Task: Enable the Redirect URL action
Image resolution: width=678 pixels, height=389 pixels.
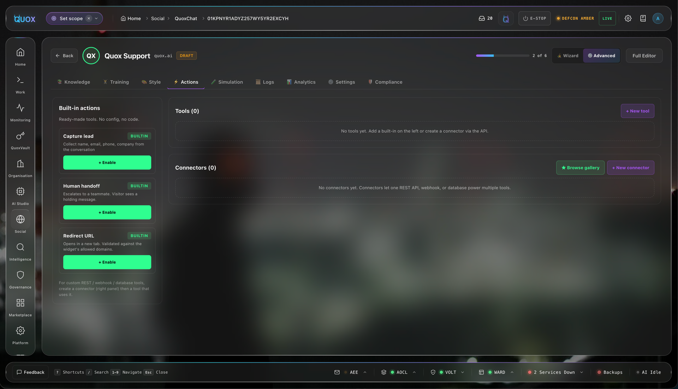Action: point(107,262)
